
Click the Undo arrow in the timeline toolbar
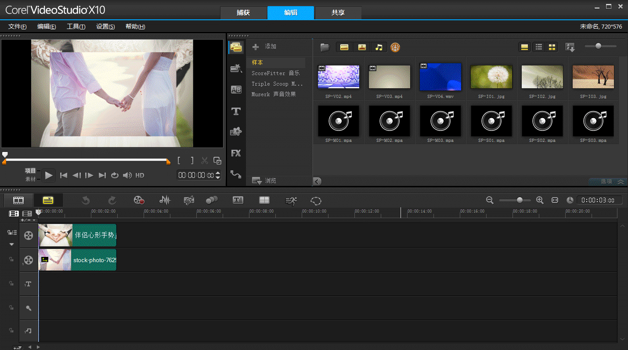tap(86, 200)
